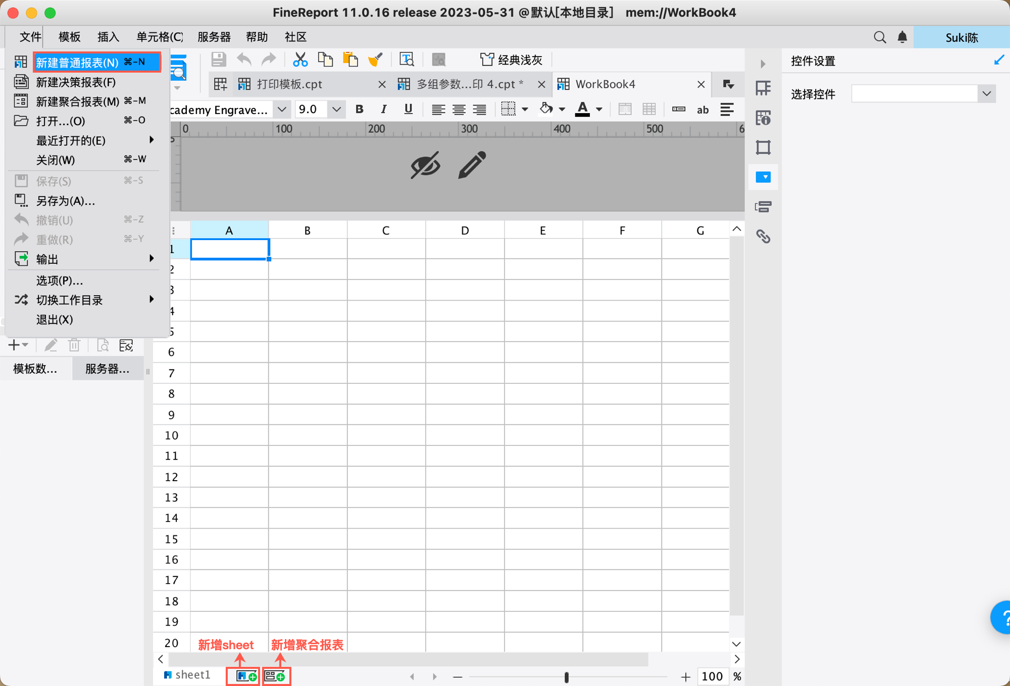
Task: Select cell B1 in the spreadsheet
Action: pos(308,249)
